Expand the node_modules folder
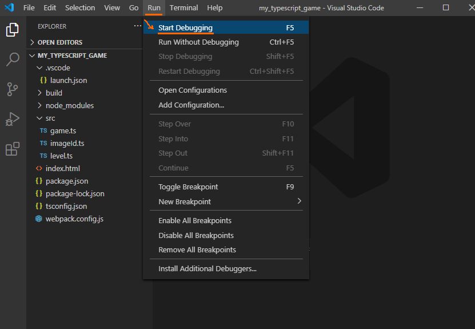This screenshot has width=475, height=329. 69,105
